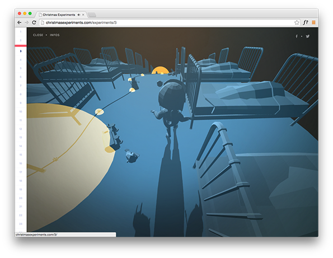Image resolution: width=333 pixels, height=258 pixels.
Task: Open experiment 11 in the sidebar
Action: click(x=21, y=120)
